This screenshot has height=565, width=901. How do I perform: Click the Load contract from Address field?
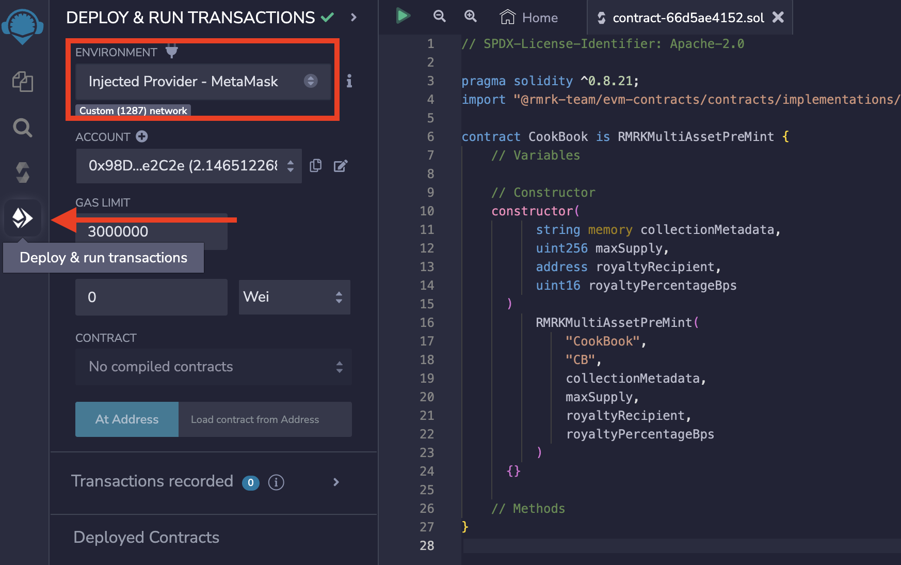(x=265, y=419)
